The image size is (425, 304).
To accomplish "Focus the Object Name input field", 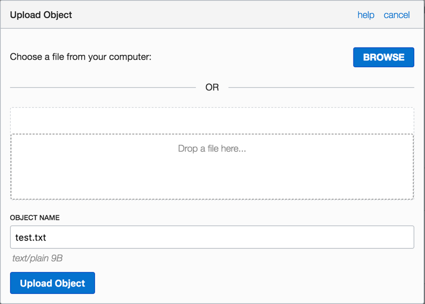I will pos(212,237).
